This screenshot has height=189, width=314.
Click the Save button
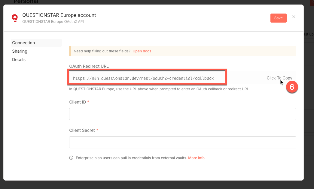tap(278, 18)
